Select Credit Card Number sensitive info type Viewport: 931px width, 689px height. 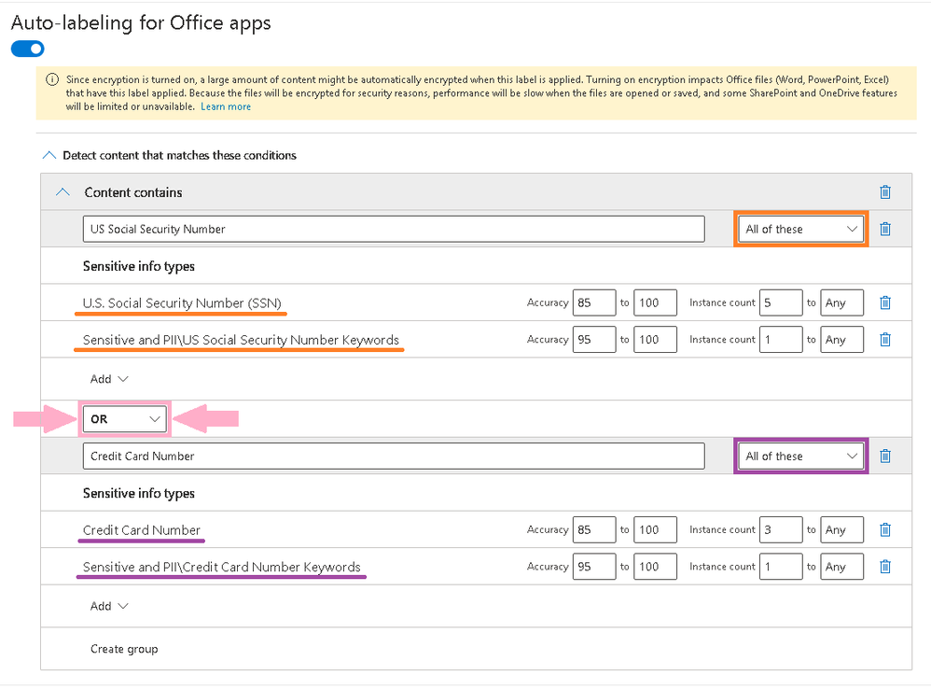141,529
